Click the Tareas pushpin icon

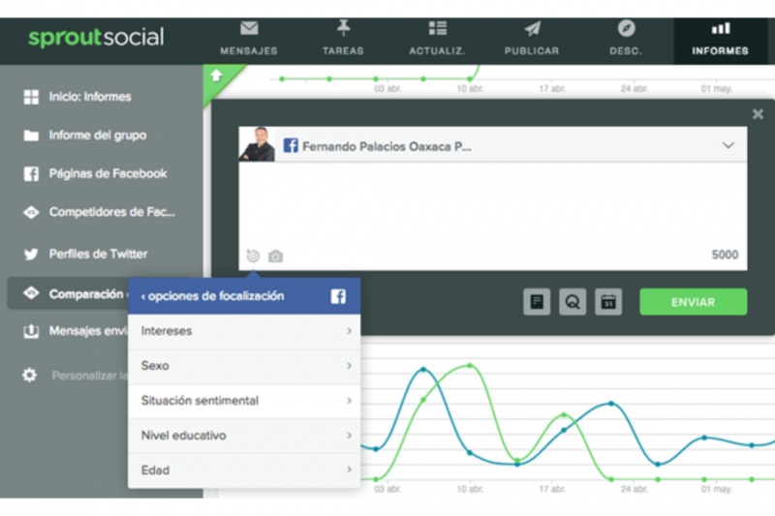tap(344, 28)
